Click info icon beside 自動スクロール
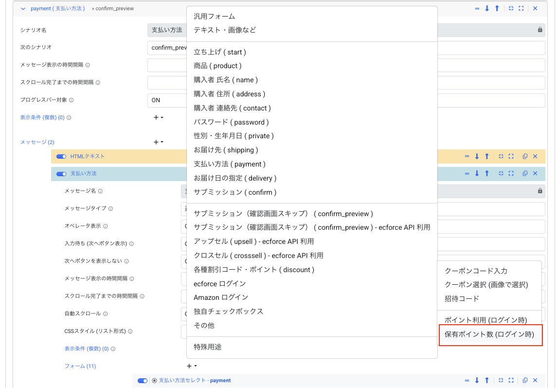The height and width of the screenshot is (388, 558). [x=106, y=314]
